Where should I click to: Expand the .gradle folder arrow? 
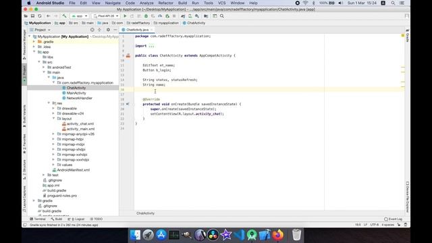[x=34, y=42]
